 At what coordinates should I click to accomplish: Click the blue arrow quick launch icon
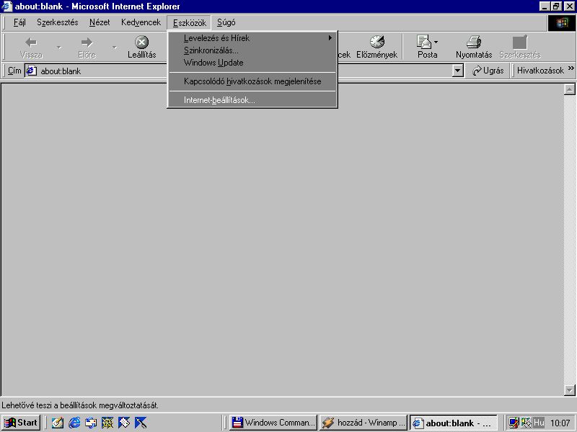[141, 423]
